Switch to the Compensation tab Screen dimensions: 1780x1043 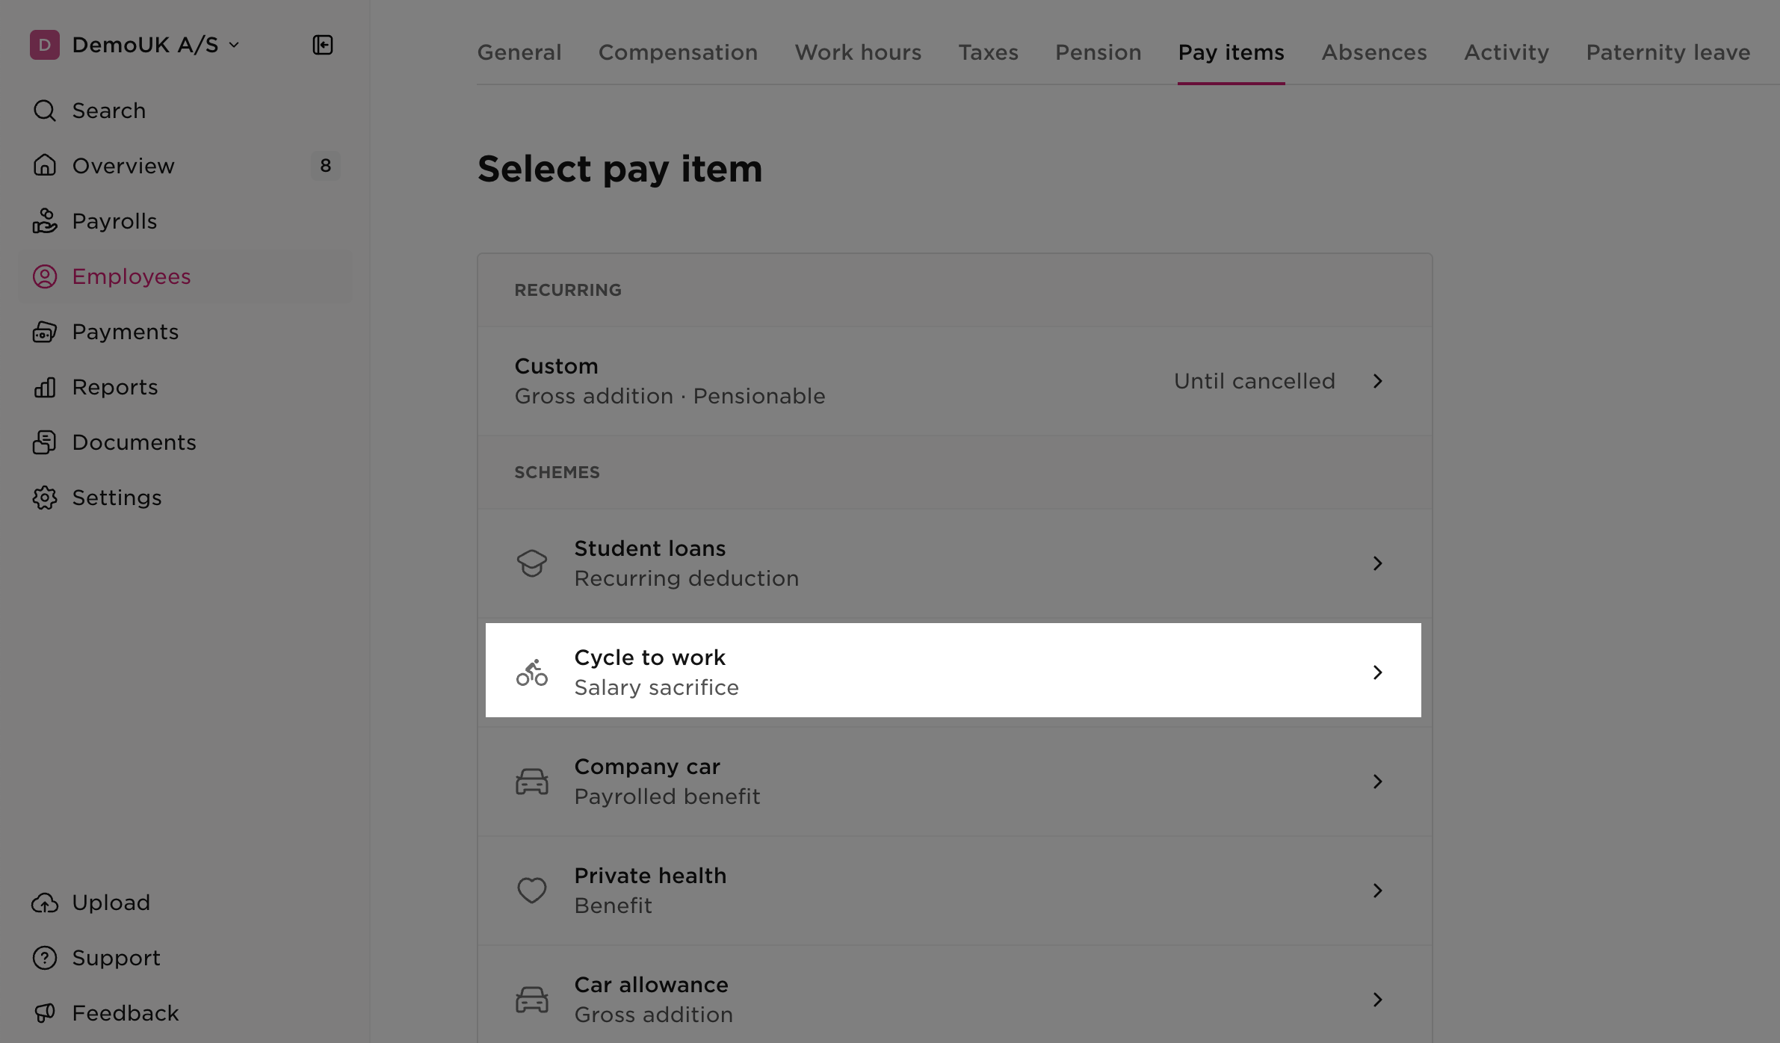pos(678,52)
